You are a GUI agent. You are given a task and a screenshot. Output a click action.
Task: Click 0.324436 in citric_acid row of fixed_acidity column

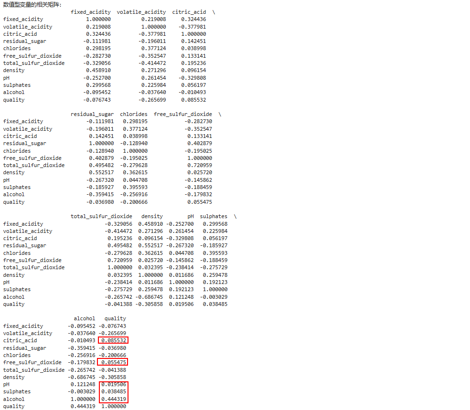click(98, 34)
